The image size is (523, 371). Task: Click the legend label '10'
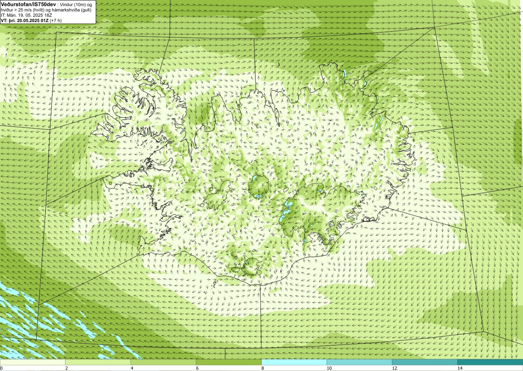pyautogui.click(x=329, y=368)
